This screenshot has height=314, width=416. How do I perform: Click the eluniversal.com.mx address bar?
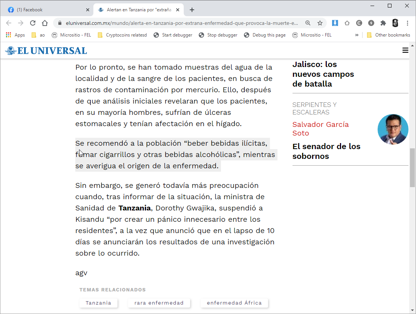tap(182, 23)
